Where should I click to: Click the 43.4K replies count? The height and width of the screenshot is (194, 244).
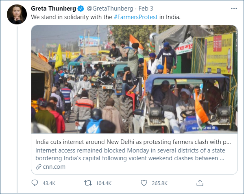pyautogui.click(x=49, y=183)
